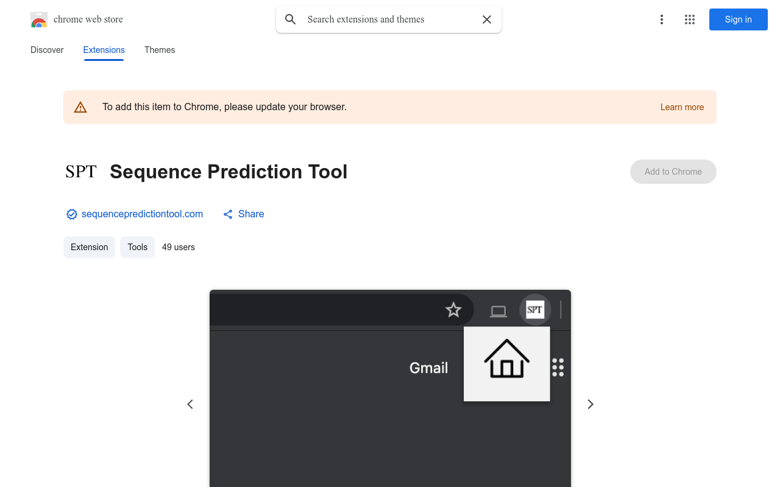Click the warning triangle icon in banner

[80, 107]
